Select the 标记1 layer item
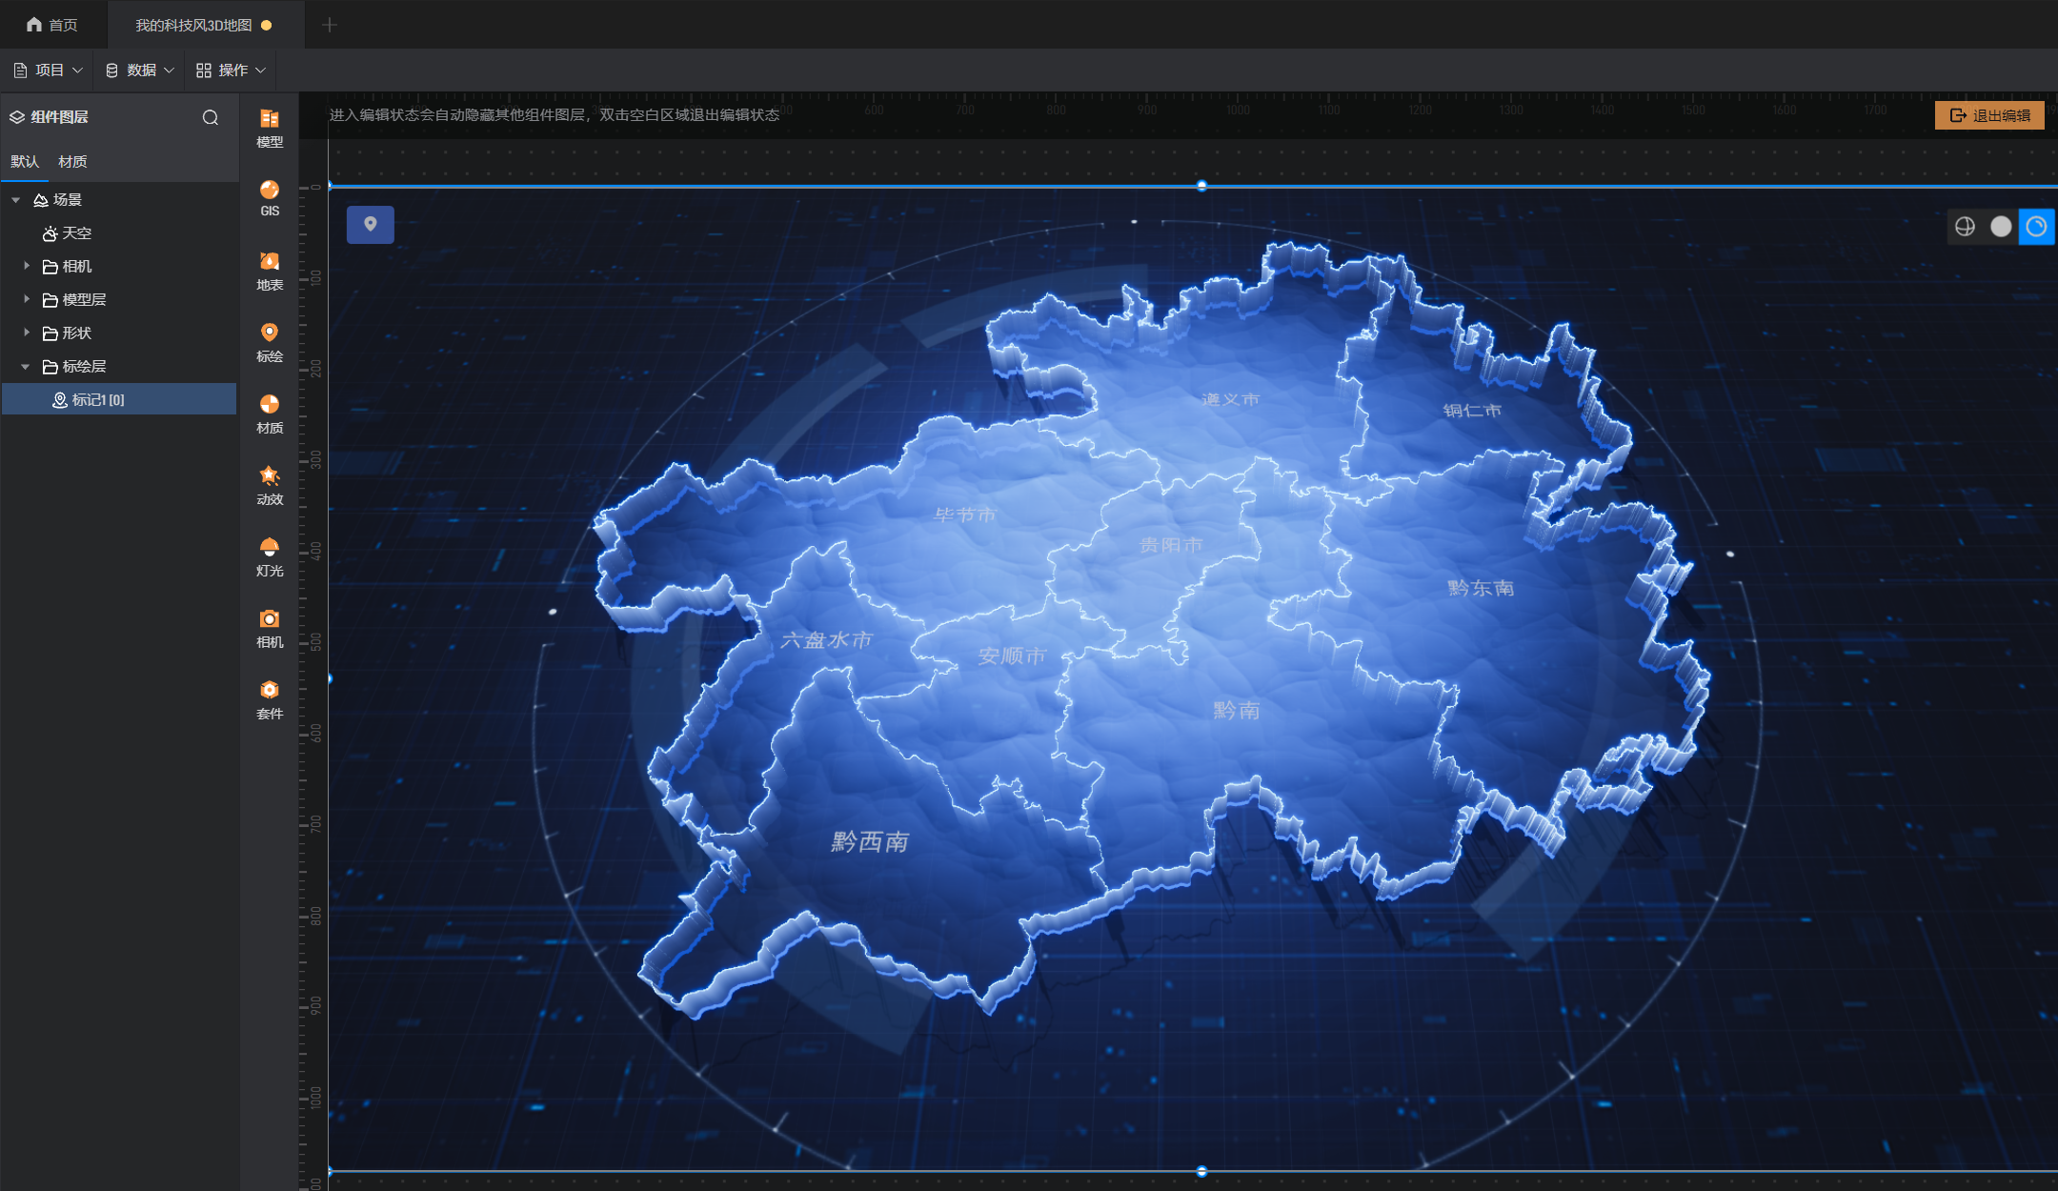This screenshot has height=1191, width=2058. coord(98,400)
